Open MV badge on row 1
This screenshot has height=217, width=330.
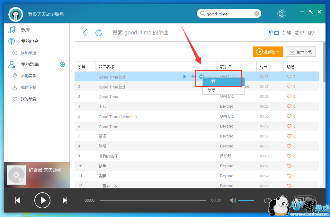pyautogui.click(x=122, y=77)
